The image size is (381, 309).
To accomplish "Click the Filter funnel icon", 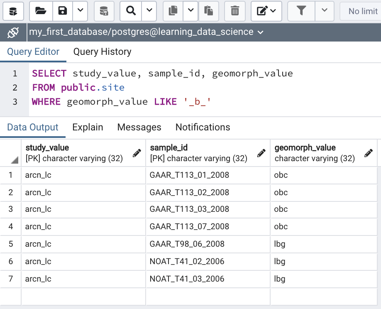I will click(x=301, y=11).
